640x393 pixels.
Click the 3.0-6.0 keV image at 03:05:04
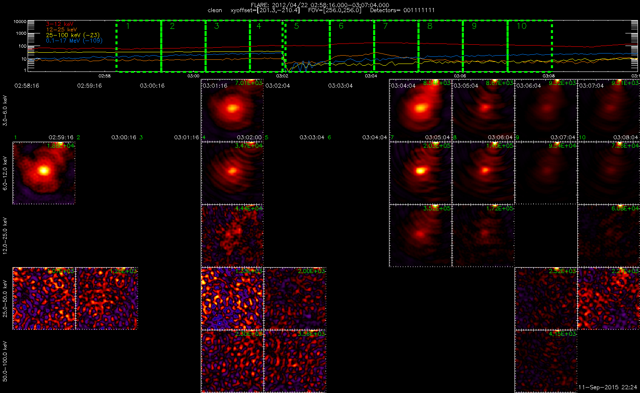pos(483,110)
